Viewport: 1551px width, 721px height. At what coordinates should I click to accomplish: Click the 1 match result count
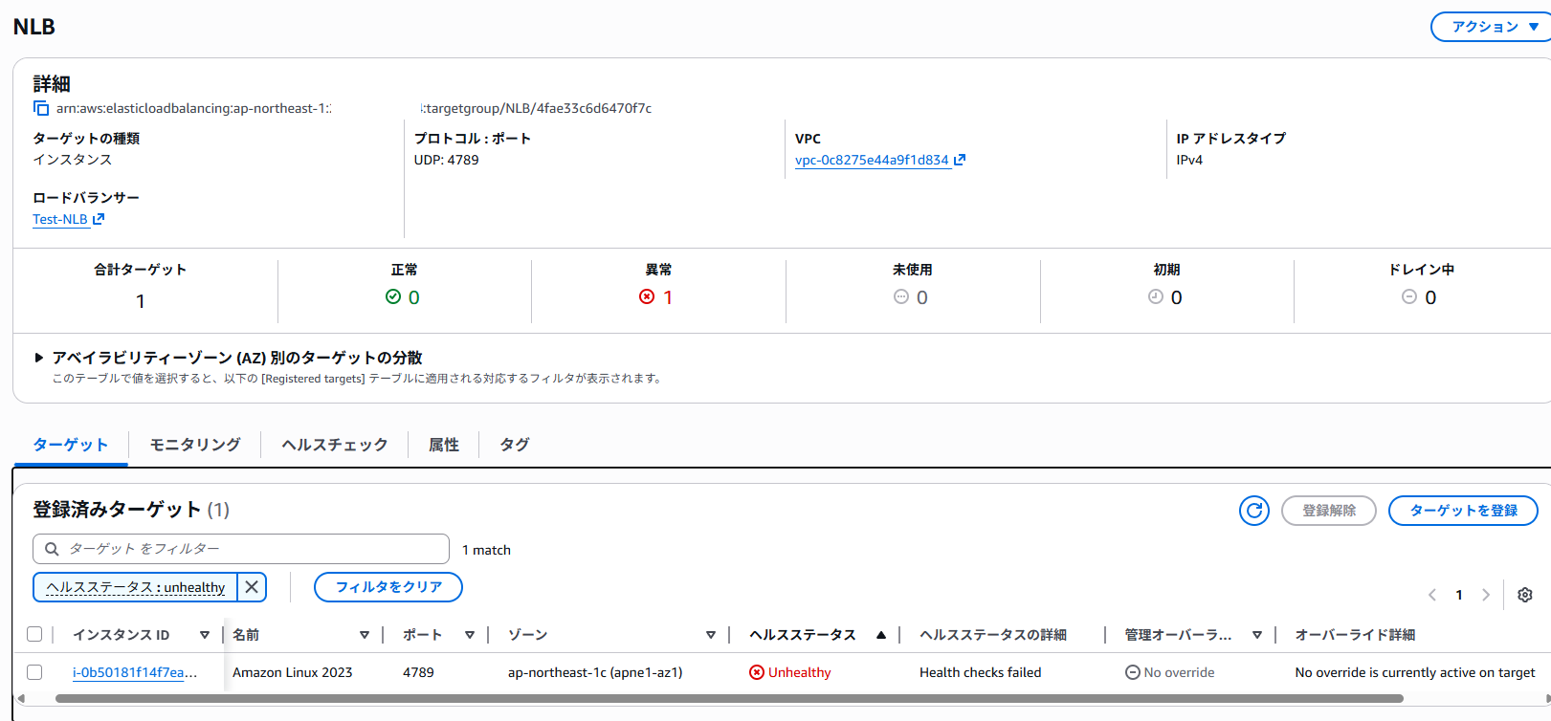(486, 550)
